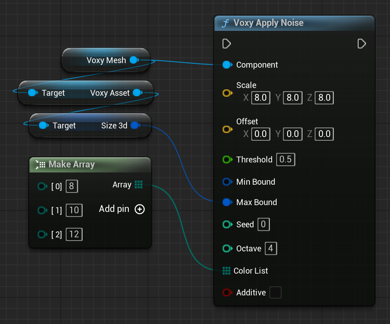This screenshot has height=324, width=390.
Task: Click the Size 3d output pin
Action: click(x=135, y=125)
